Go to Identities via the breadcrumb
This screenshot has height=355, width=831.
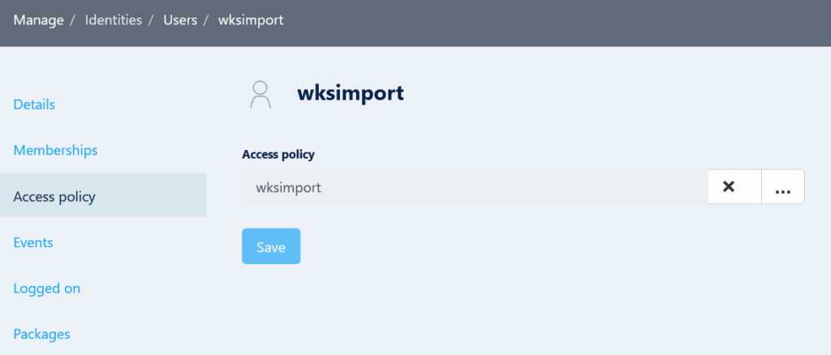tap(113, 19)
